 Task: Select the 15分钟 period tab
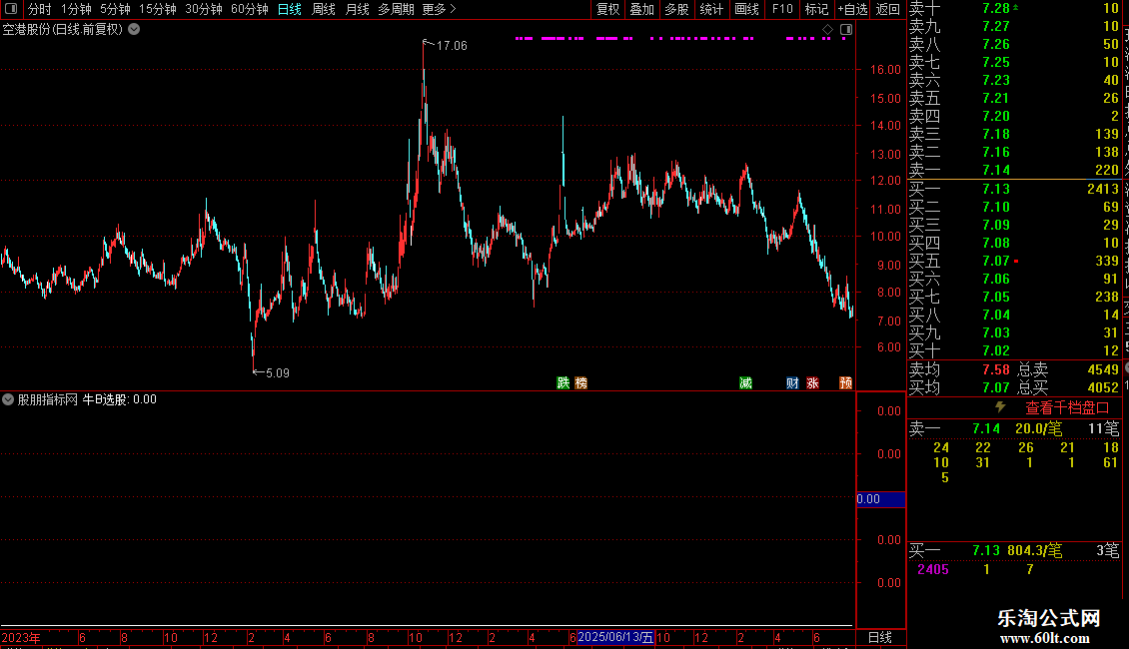(x=157, y=9)
